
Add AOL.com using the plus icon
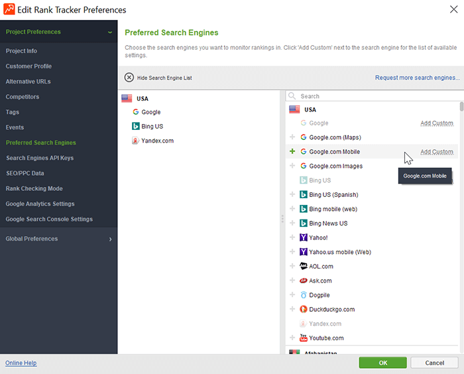[x=292, y=266]
